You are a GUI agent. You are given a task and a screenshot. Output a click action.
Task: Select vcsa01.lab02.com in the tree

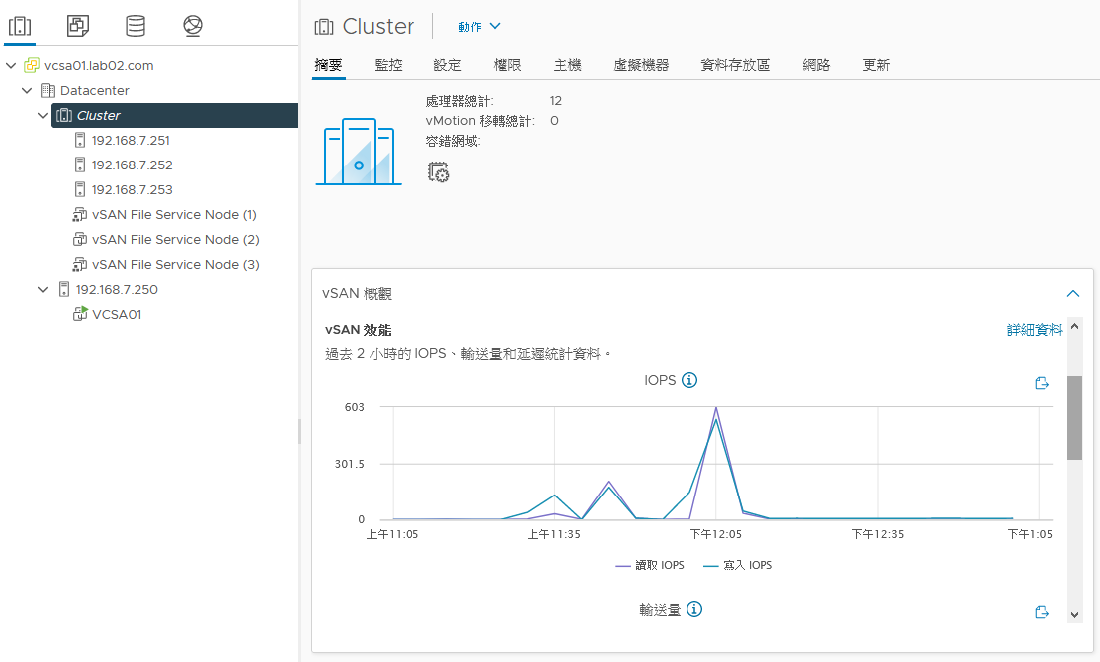click(x=99, y=65)
